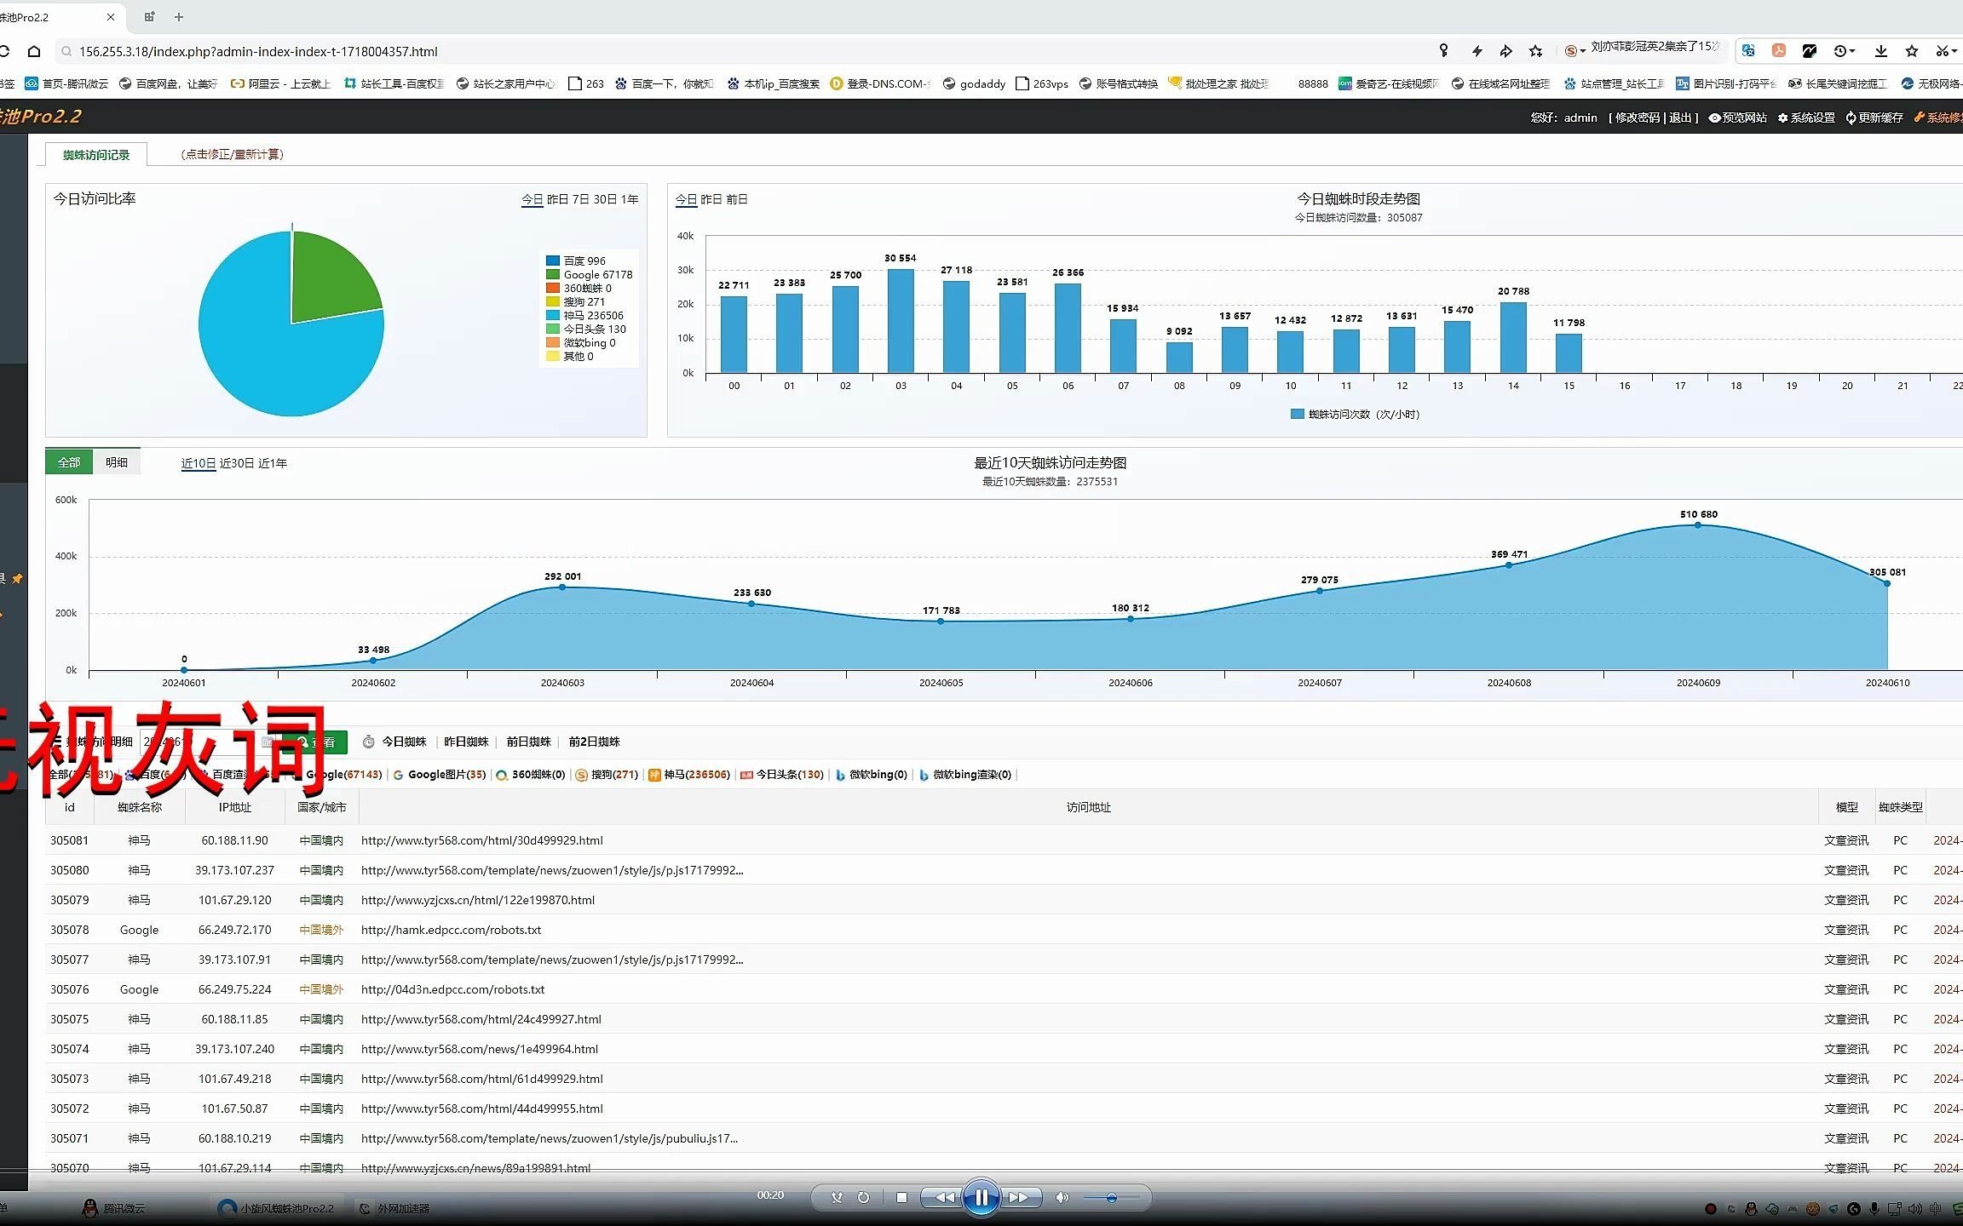
Task: Stop playback with the square stop button
Action: [901, 1197]
